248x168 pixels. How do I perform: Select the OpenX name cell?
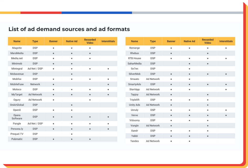click(17, 110)
